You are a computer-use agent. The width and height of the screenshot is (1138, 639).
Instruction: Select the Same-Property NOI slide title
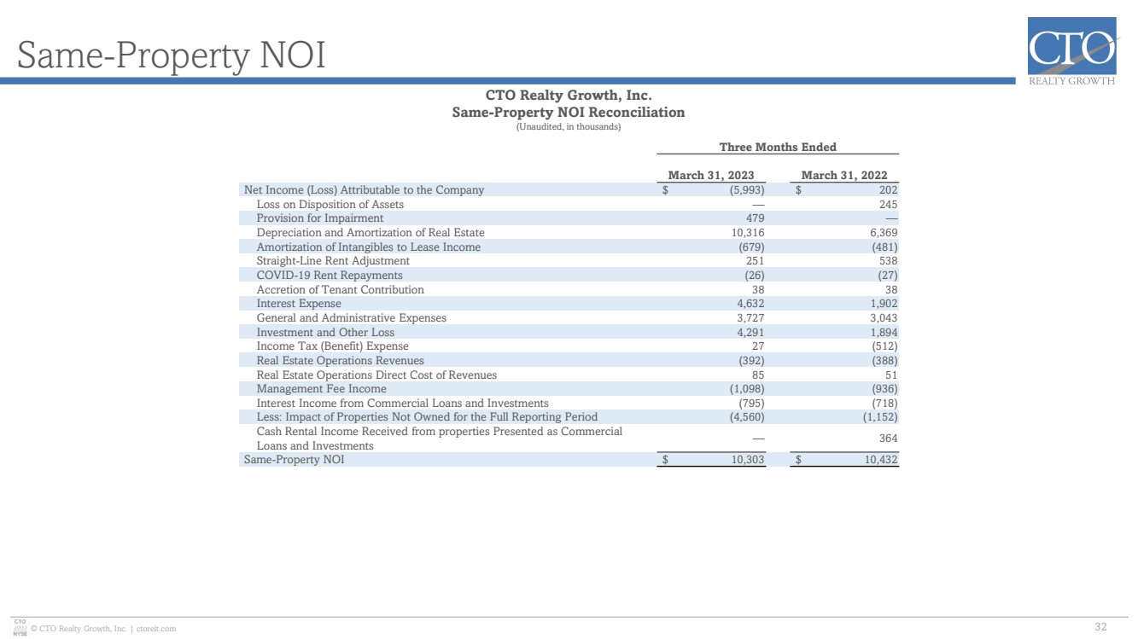pos(171,56)
